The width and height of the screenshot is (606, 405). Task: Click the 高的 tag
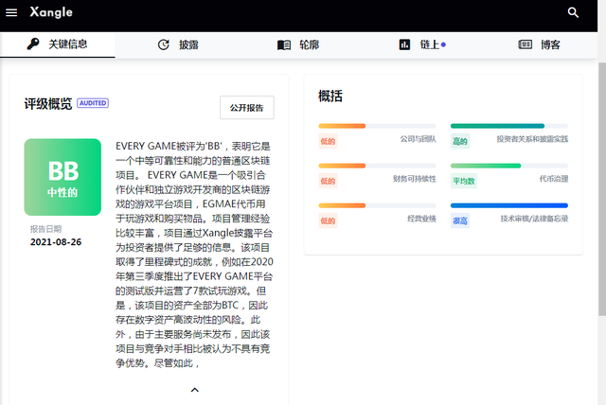[x=460, y=141]
